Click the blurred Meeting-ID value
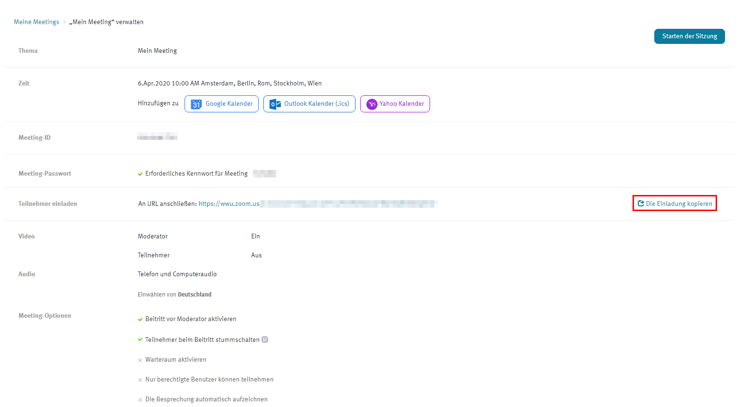 pyautogui.click(x=157, y=137)
